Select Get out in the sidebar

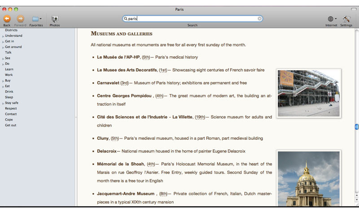click(x=10, y=125)
